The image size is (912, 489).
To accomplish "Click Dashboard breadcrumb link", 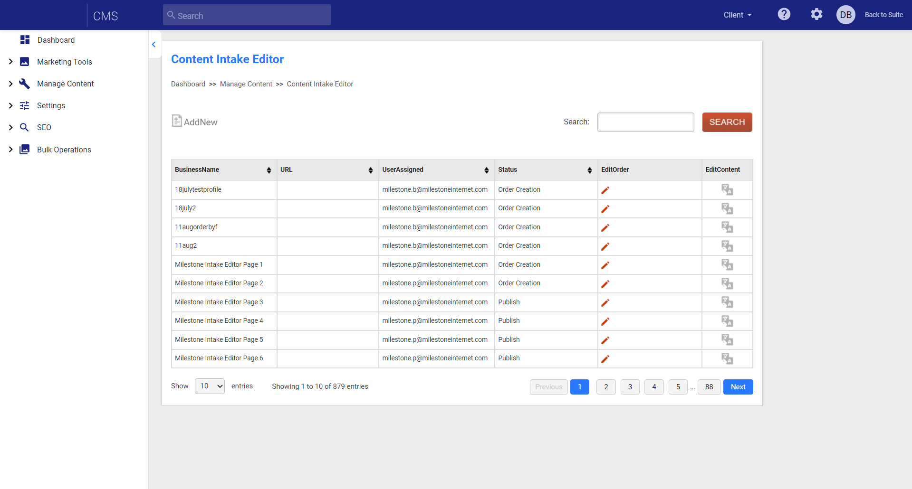I will coord(188,84).
